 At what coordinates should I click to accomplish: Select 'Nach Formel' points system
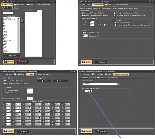pos(4,84)
